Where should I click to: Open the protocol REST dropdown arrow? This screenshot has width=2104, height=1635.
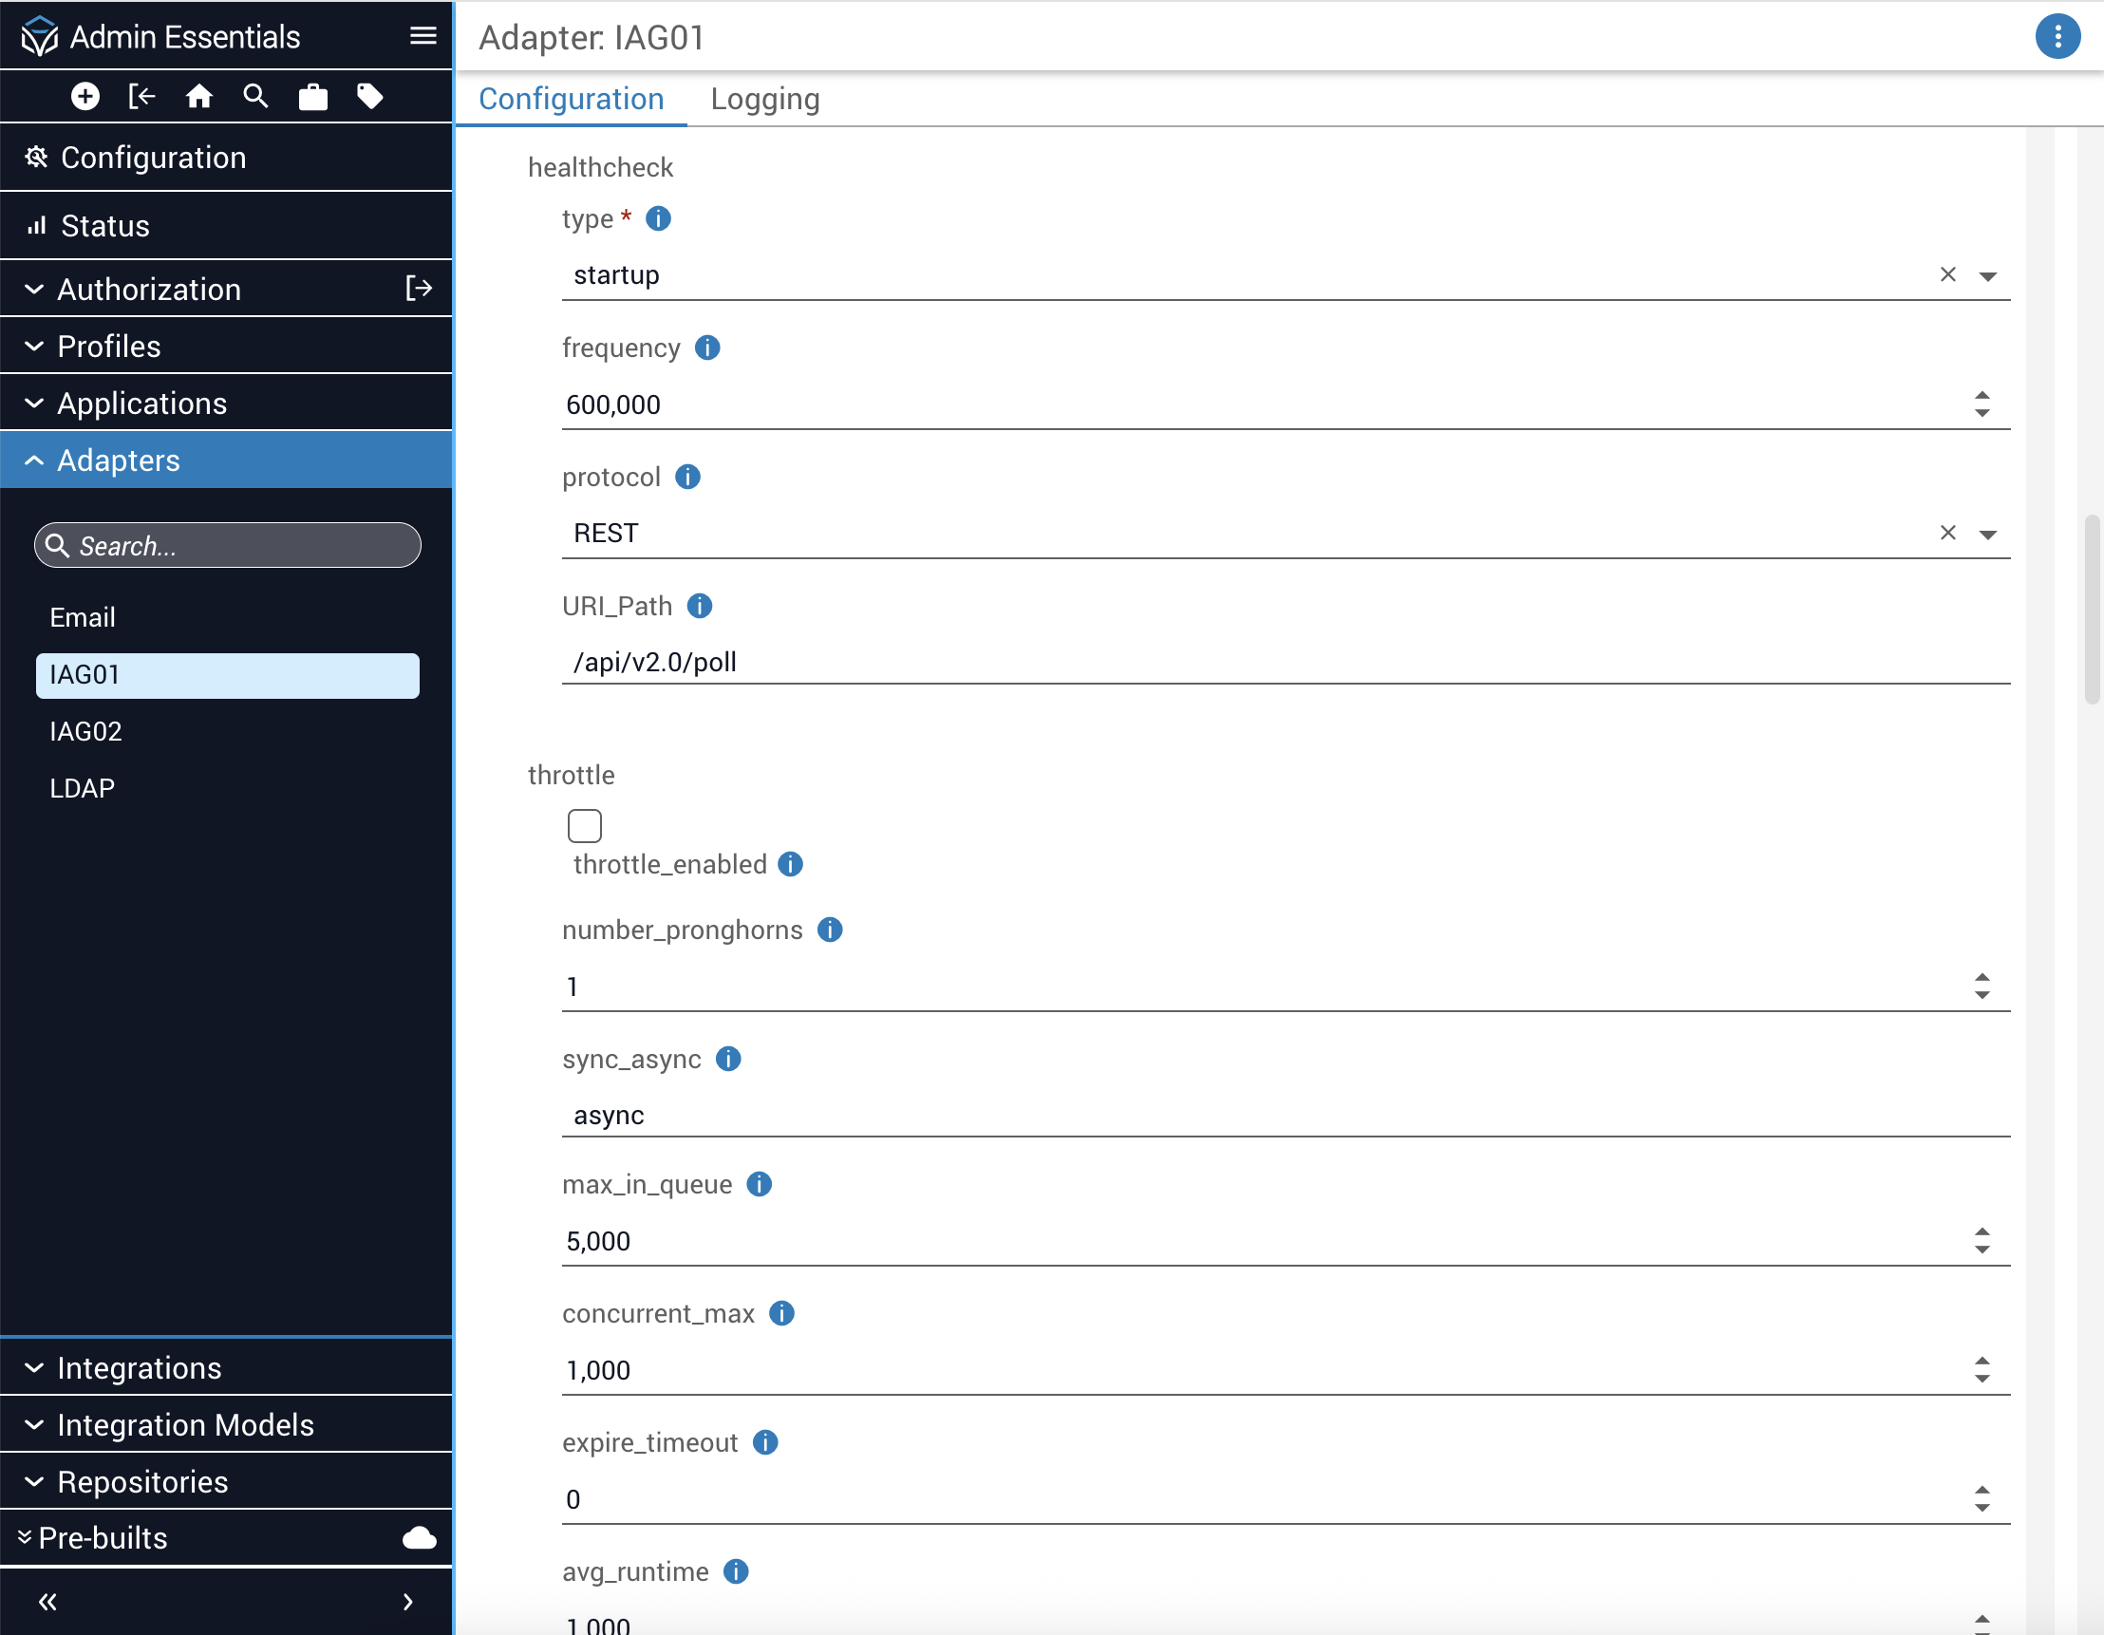(1987, 534)
